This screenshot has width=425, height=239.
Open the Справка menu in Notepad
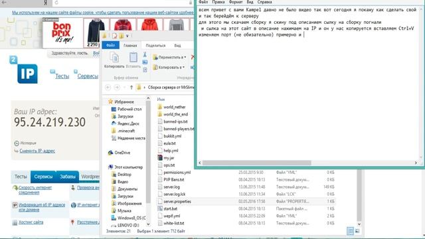click(264, 2)
